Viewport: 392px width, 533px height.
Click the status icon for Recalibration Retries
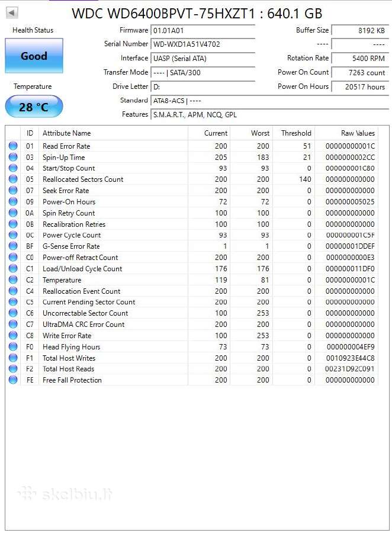[x=13, y=224]
